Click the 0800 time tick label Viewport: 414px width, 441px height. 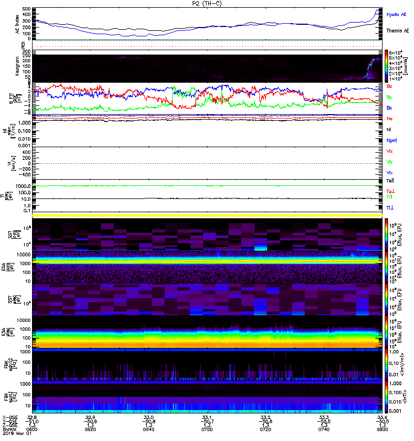(x=382, y=429)
